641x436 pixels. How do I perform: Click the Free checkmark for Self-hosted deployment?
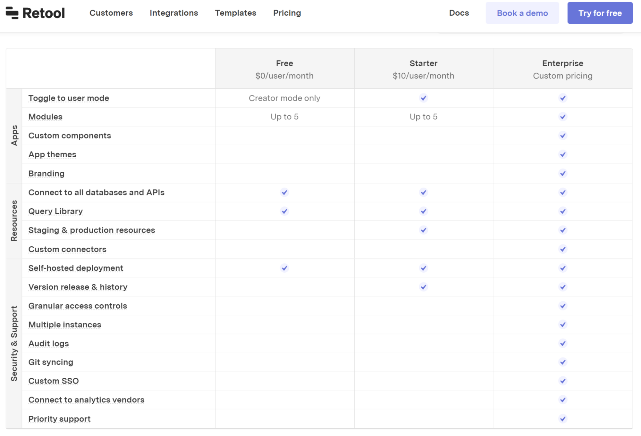coord(284,268)
